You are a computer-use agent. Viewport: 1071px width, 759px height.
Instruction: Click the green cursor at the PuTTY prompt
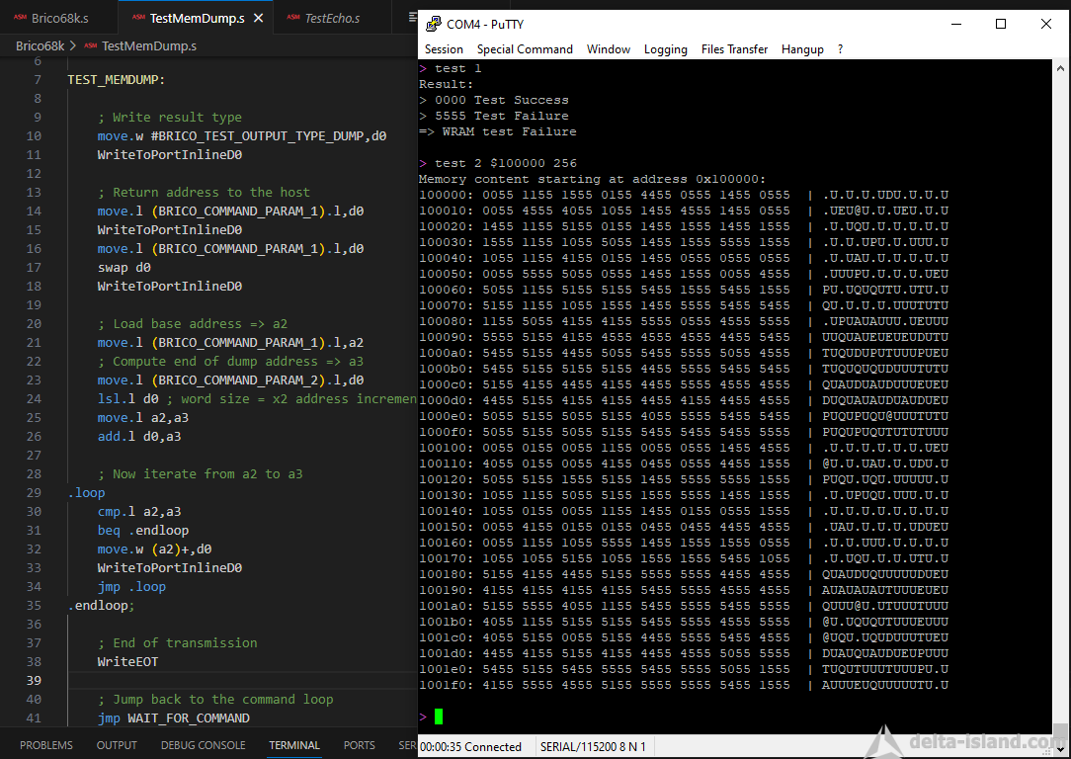click(439, 716)
